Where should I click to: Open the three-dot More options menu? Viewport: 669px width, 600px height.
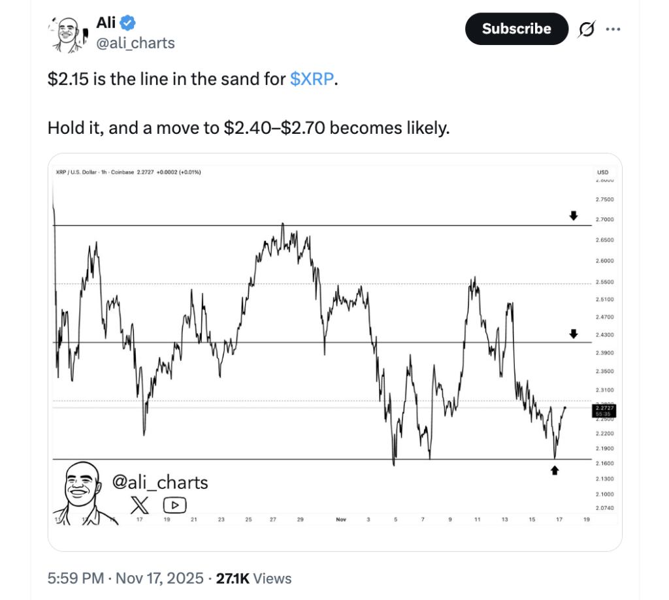pos(613,29)
